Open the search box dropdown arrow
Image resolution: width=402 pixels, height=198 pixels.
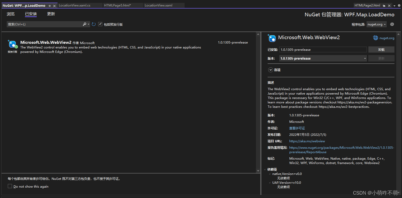pos(89,24)
